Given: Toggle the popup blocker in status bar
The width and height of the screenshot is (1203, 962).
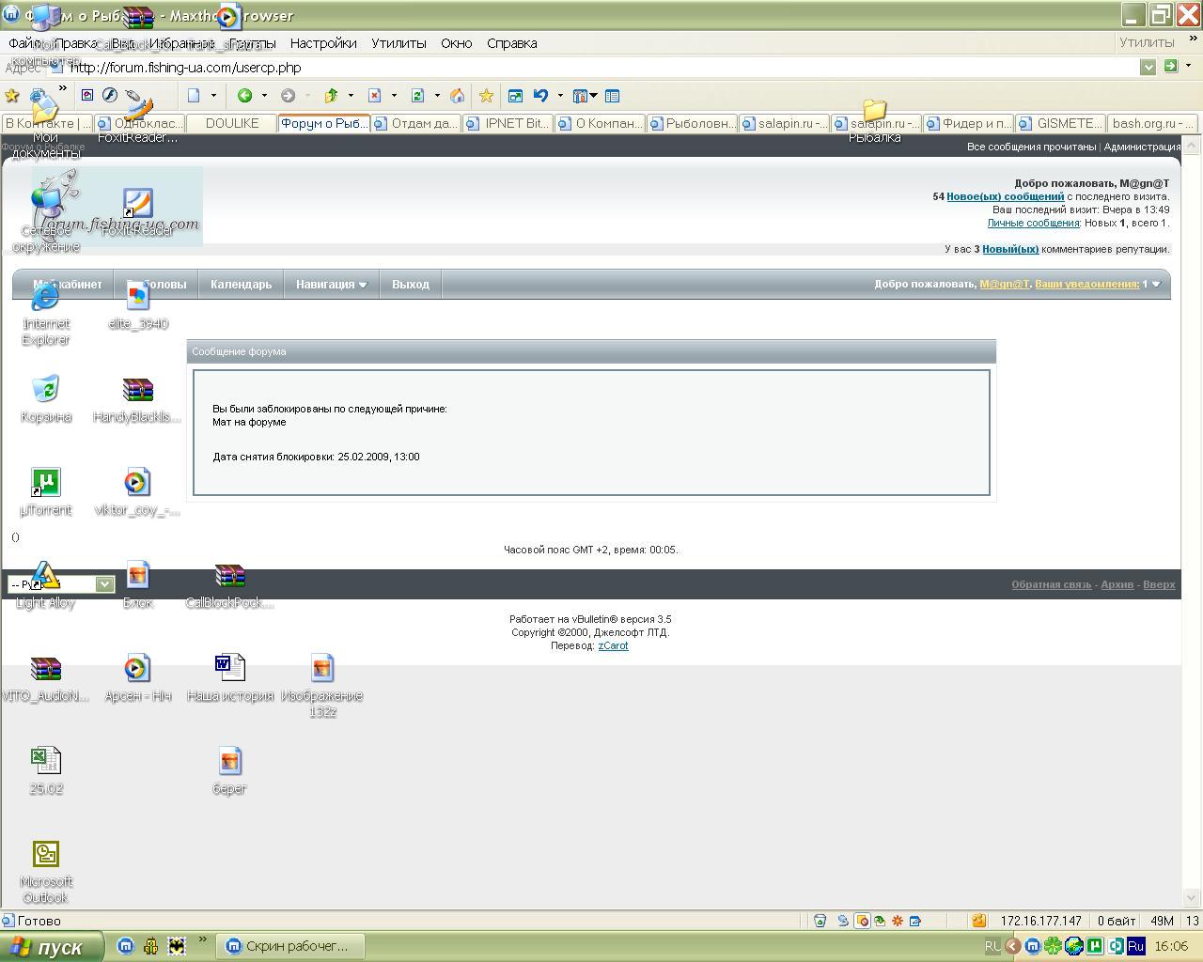Looking at the screenshot, I should (862, 921).
